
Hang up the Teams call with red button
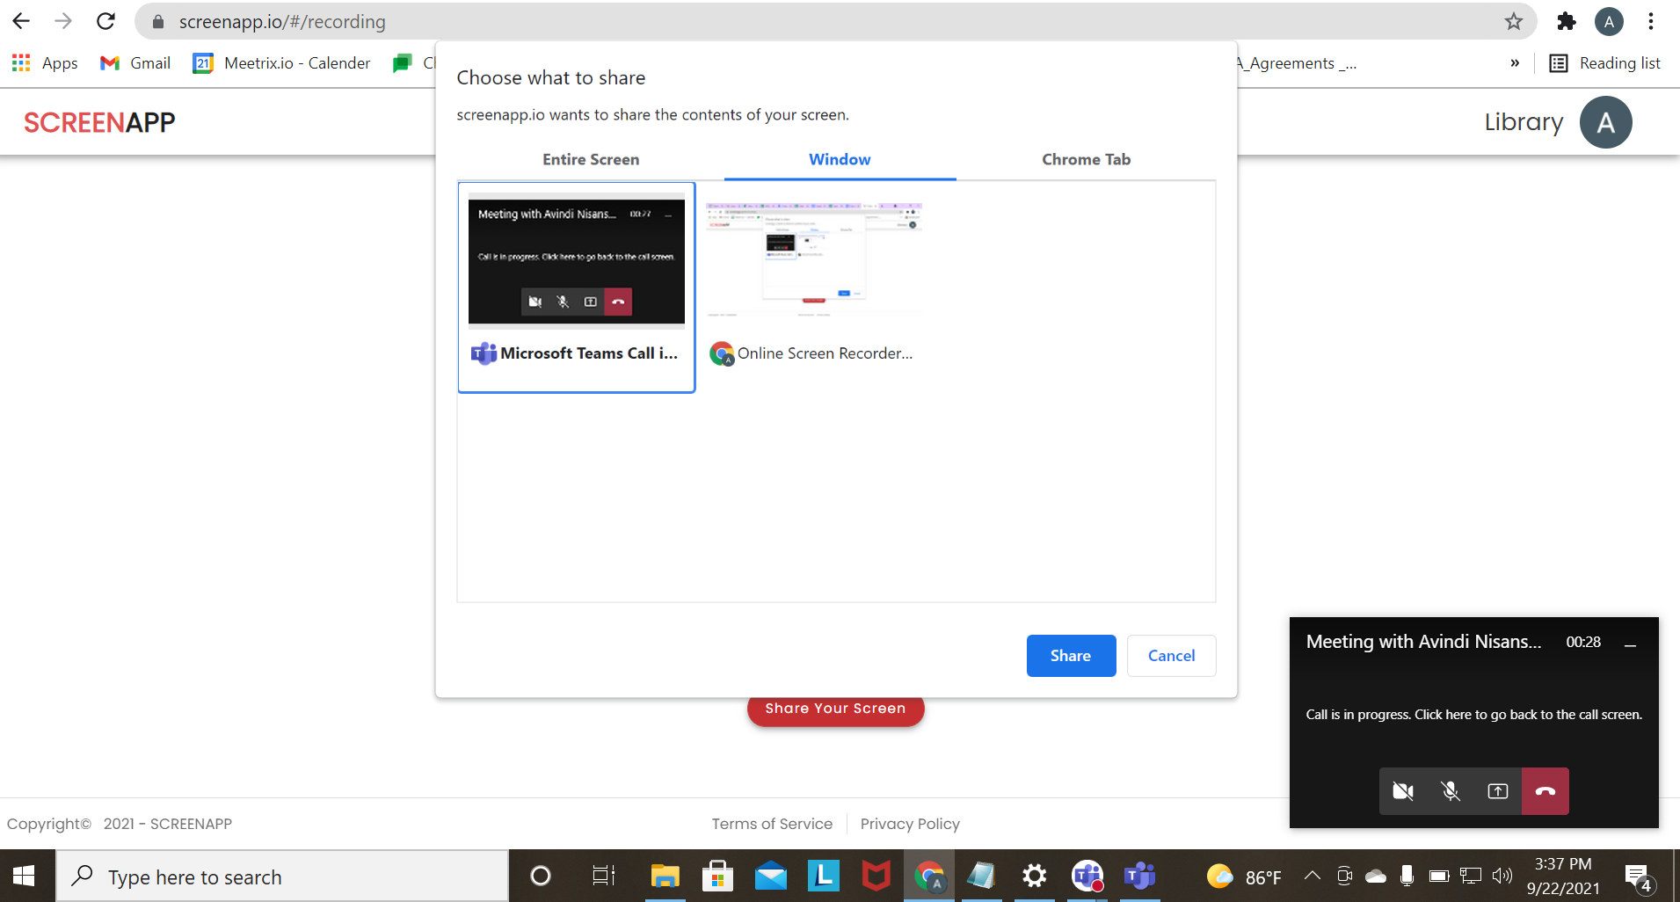1545,791
